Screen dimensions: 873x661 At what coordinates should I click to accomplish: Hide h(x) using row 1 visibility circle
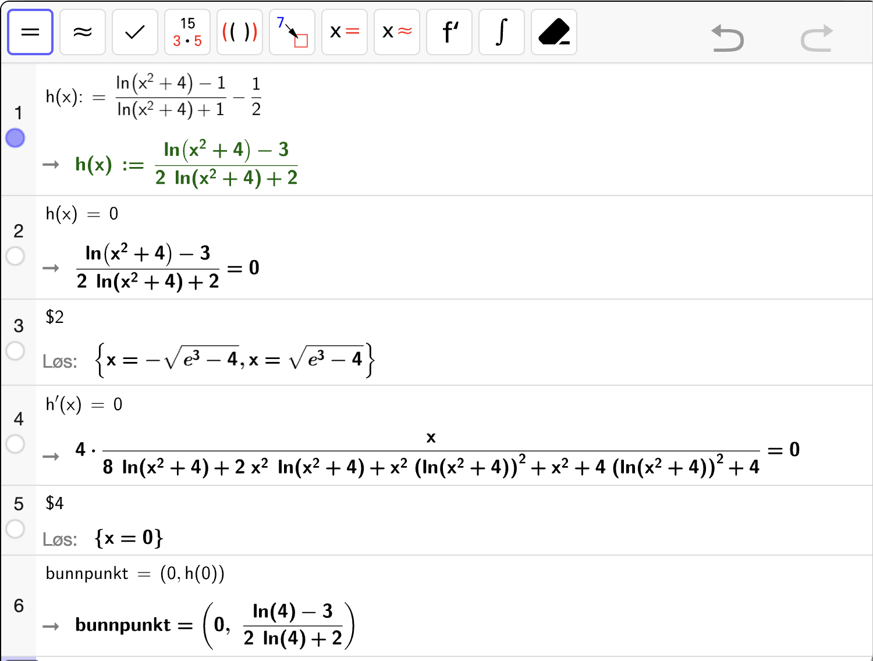pos(15,138)
